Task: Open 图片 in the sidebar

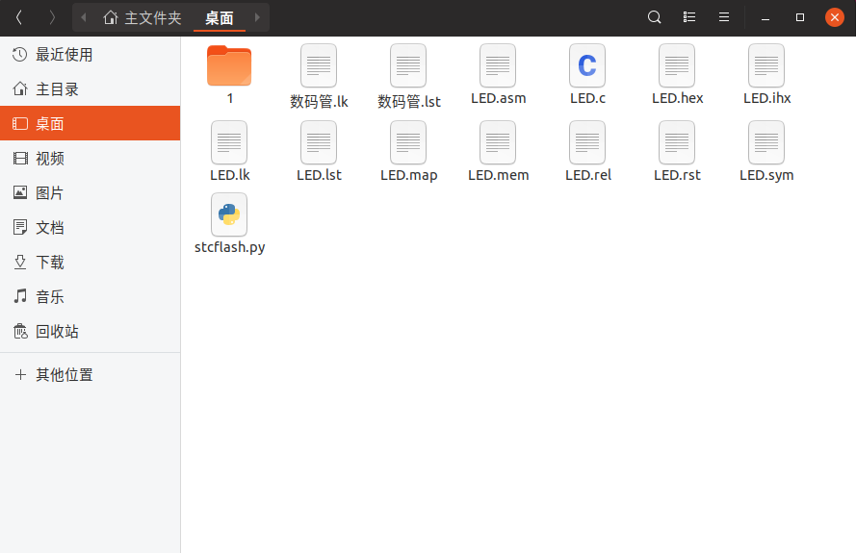Action: pyautogui.click(x=91, y=193)
